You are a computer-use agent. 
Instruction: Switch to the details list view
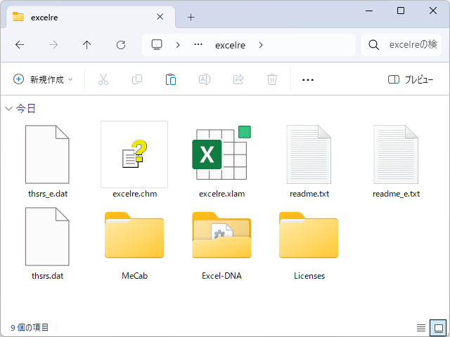tap(421, 328)
